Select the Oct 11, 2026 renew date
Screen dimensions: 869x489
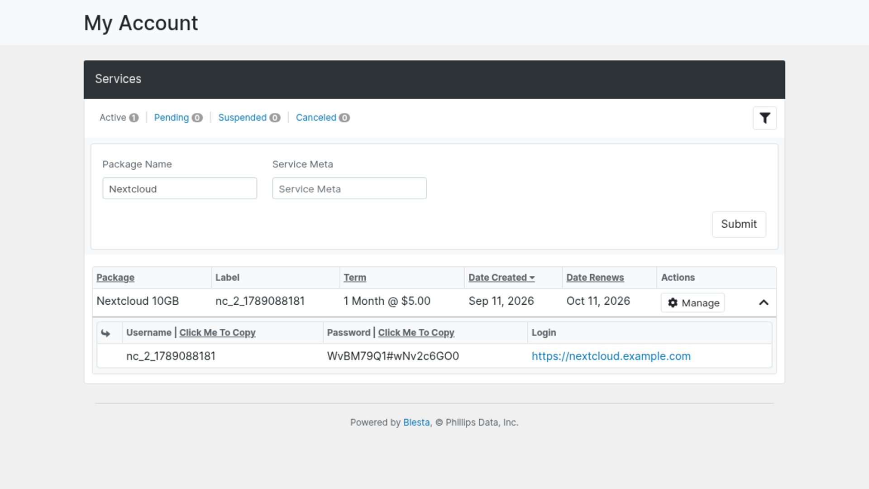pos(598,301)
